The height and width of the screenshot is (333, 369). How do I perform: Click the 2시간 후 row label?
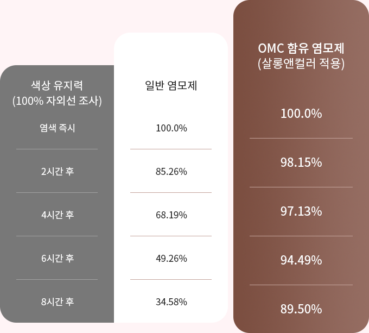(x=58, y=172)
